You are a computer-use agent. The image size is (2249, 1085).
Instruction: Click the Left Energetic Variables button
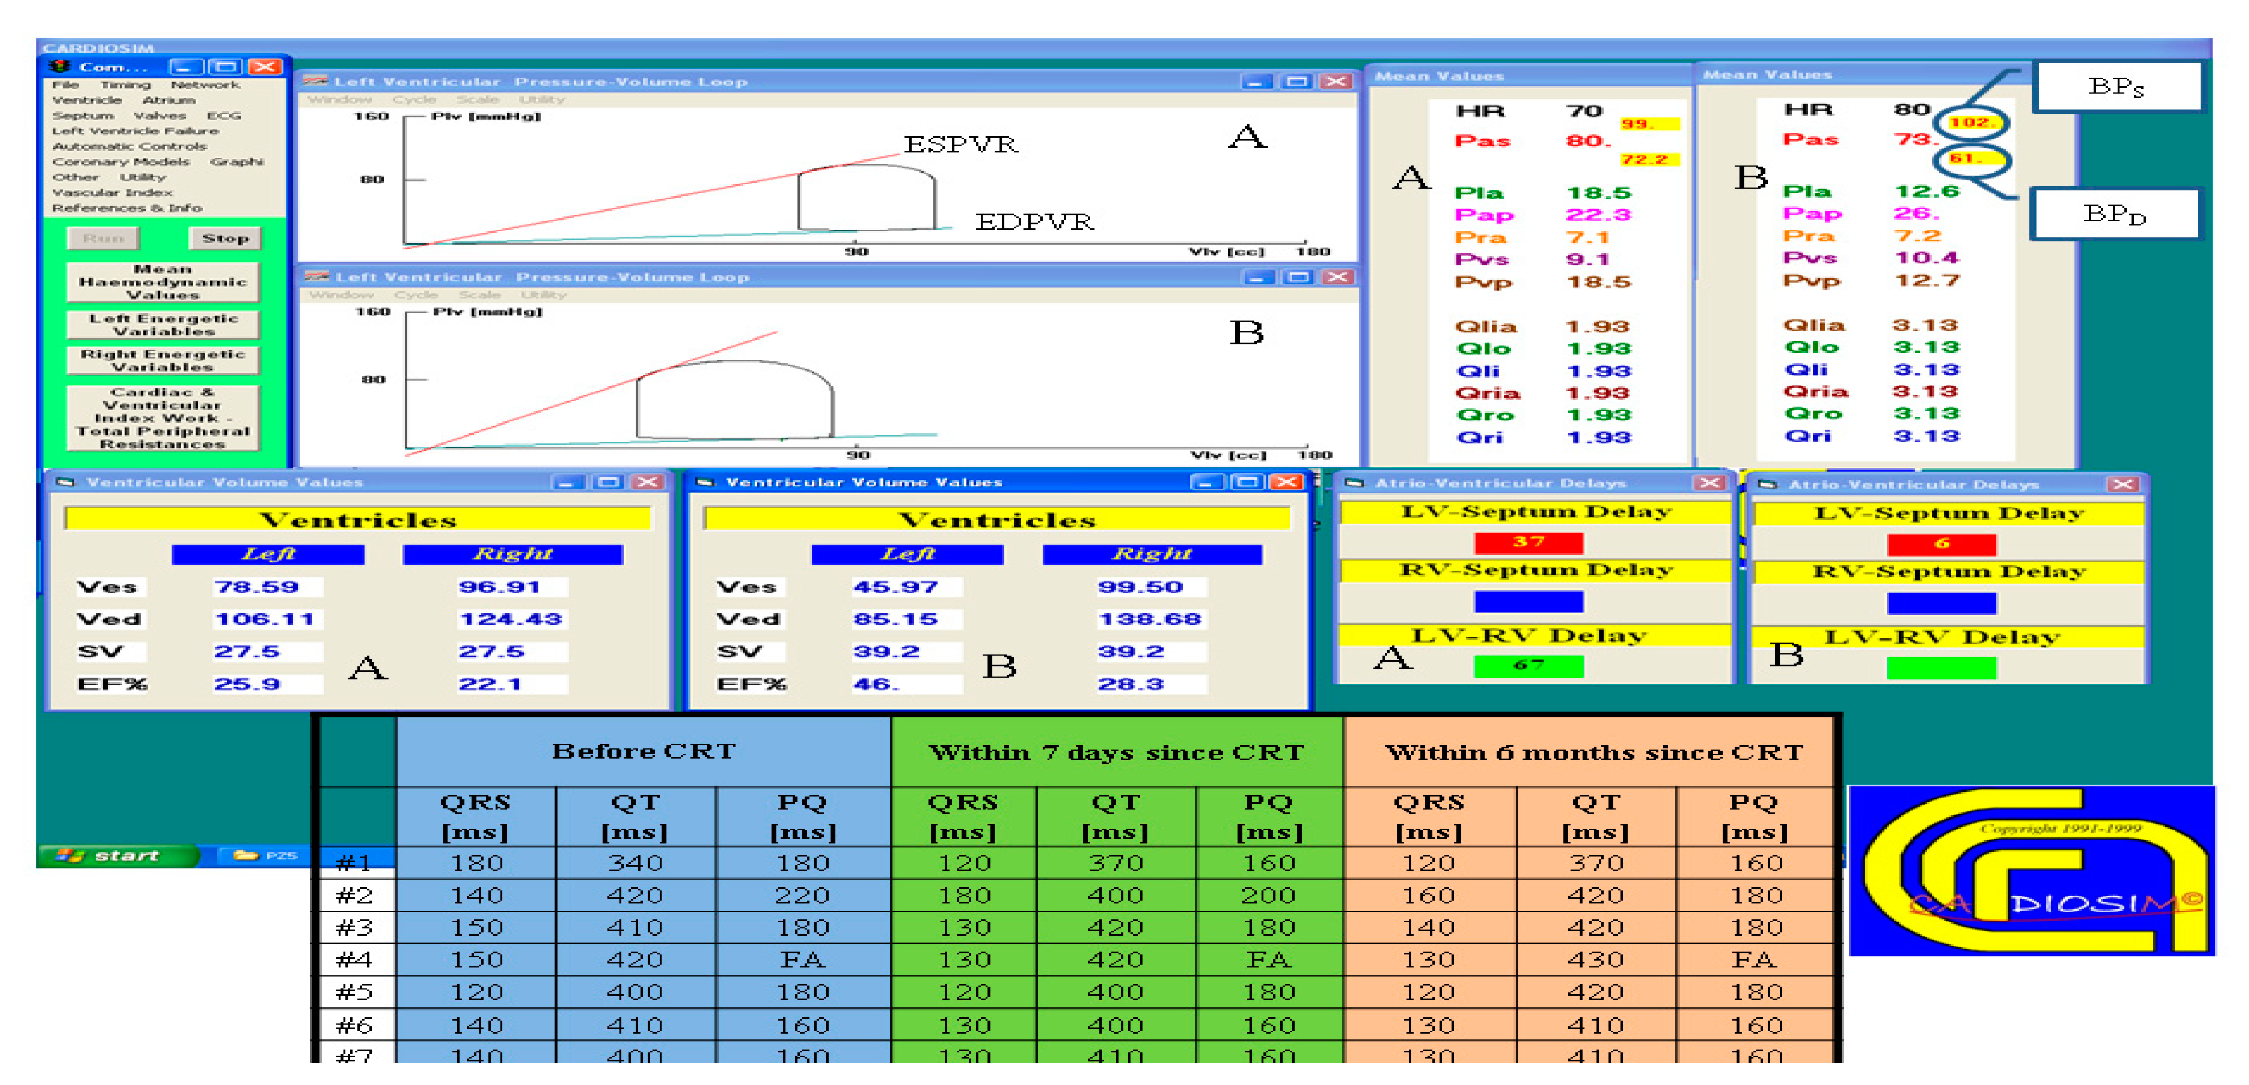click(163, 325)
